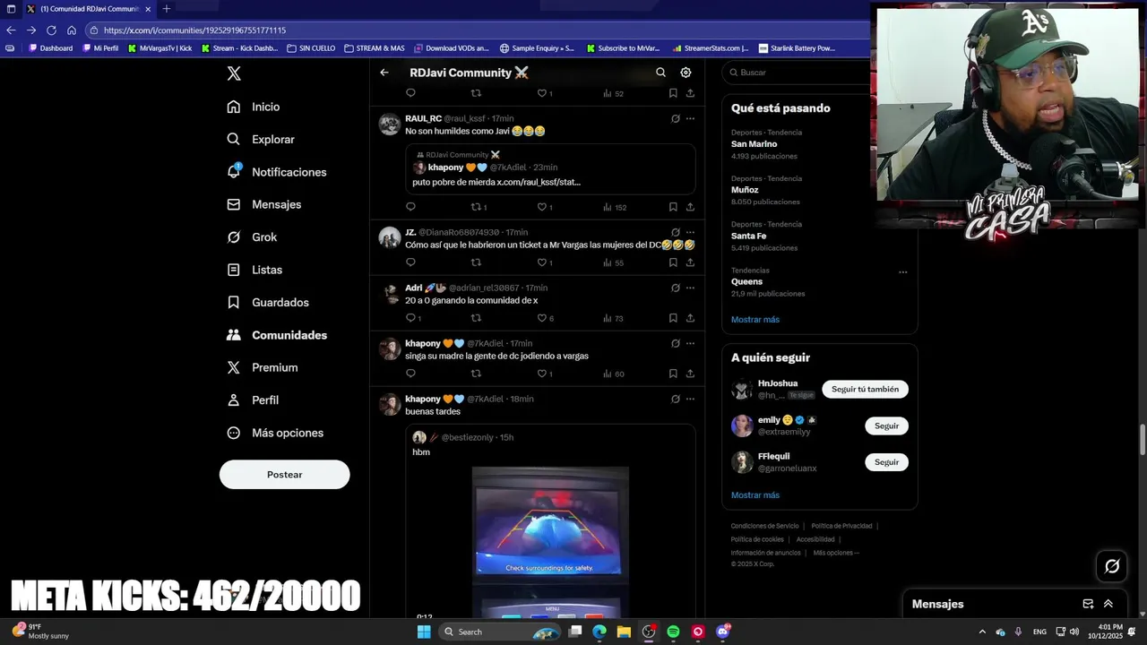
Task: Open Grok explain on RAUL_RC's post
Action: tap(676, 118)
